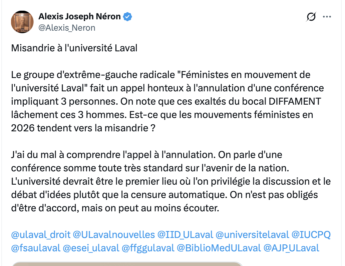The height and width of the screenshot is (266, 345).
Task: Click the @ffggulaval mention link
Action: (x=148, y=248)
